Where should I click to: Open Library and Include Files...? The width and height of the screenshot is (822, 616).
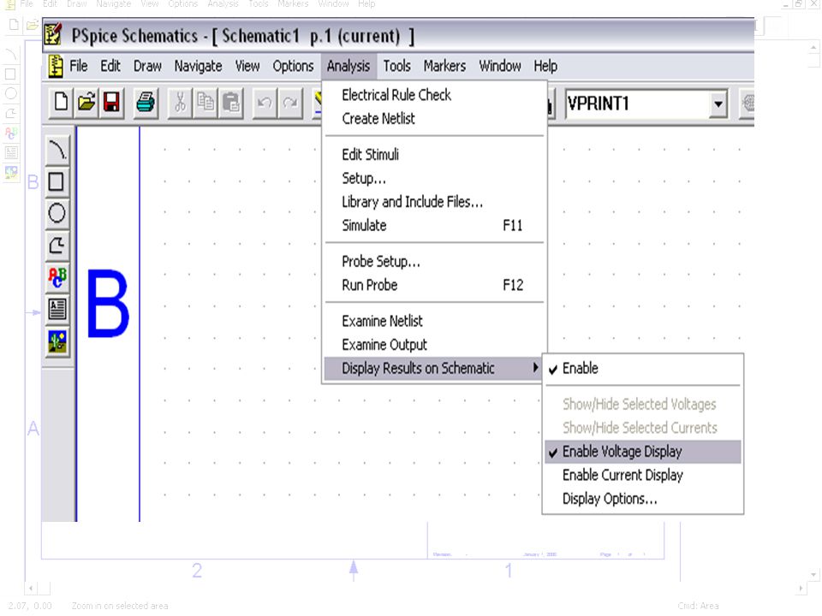pyautogui.click(x=435, y=202)
